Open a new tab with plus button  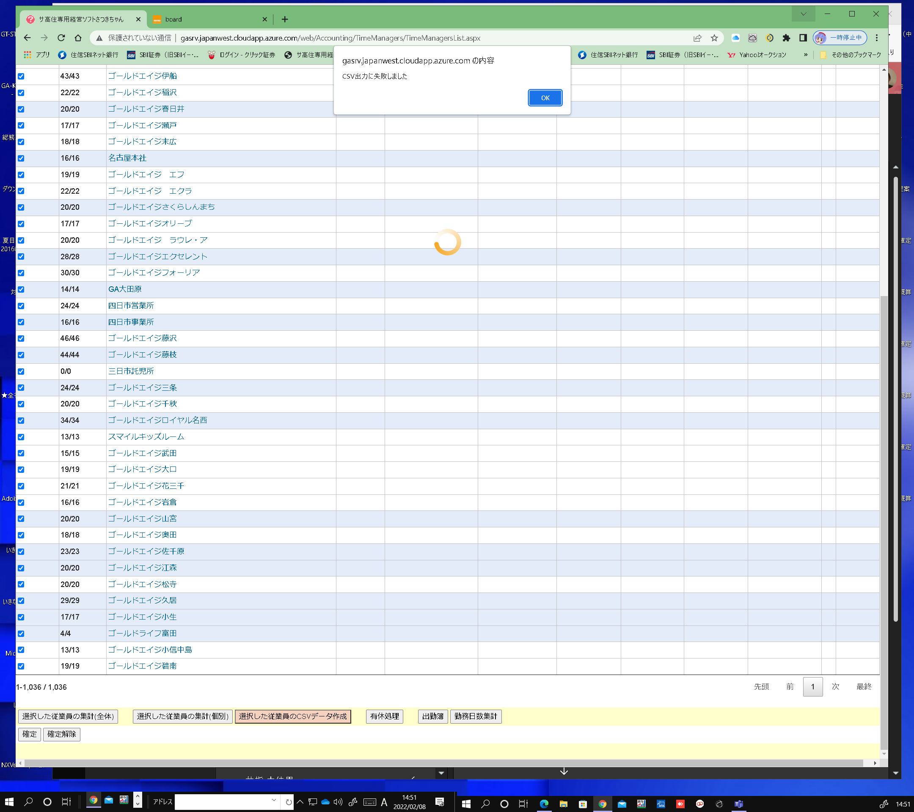pyautogui.click(x=285, y=19)
